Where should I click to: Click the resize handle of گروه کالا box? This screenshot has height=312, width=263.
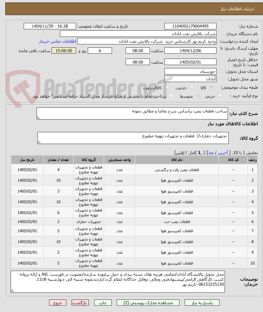[x=39, y=142]
